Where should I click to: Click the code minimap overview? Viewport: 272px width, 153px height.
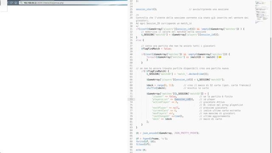262,12
